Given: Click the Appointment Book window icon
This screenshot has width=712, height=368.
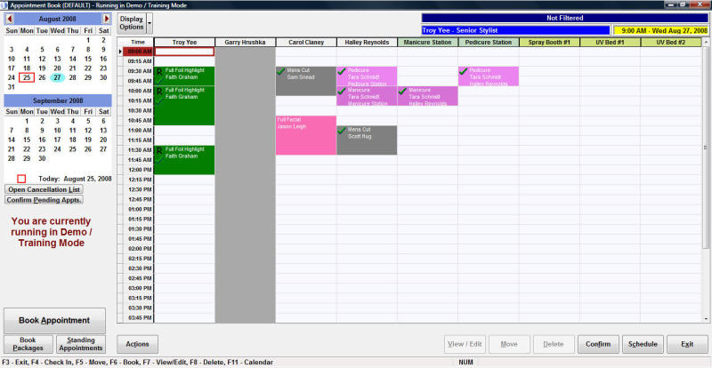Looking at the screenshot, I should click(4, 5).
